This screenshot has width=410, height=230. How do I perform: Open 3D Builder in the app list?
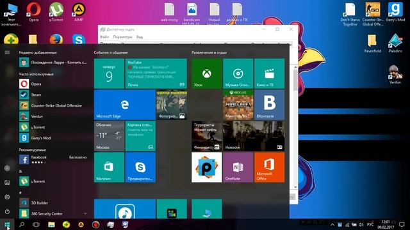(53, 203)
